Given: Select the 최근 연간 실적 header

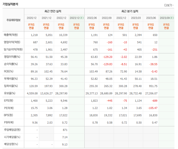Looking at the screenshot, I should click(x=53, y=11).
